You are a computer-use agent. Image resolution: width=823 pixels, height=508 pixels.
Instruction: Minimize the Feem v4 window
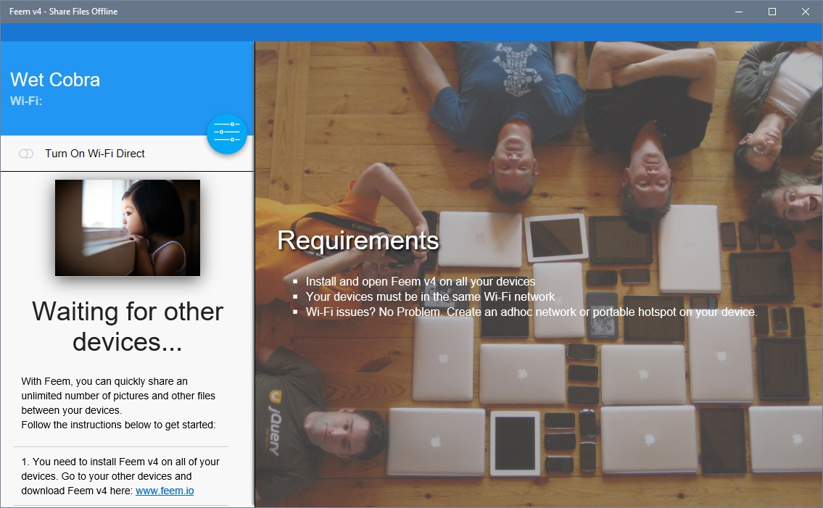pyautogui.click(x=738, y=12)
